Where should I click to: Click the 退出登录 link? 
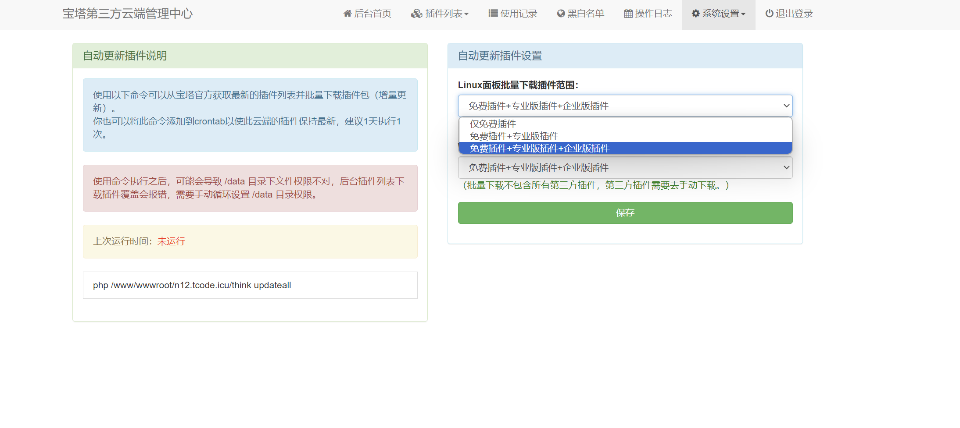[x=789, y=14]
